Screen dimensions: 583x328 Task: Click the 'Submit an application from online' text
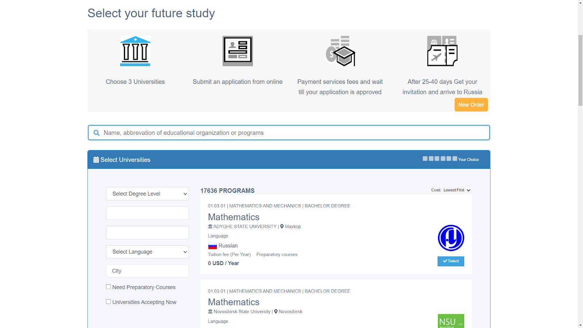pyautogui.click(x=238, y=82)
